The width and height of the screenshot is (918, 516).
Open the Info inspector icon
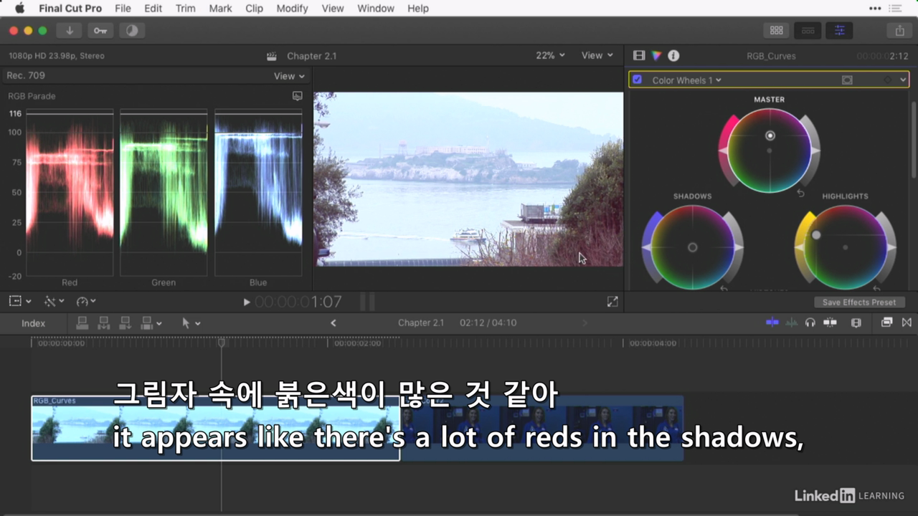tap(673, 55)
